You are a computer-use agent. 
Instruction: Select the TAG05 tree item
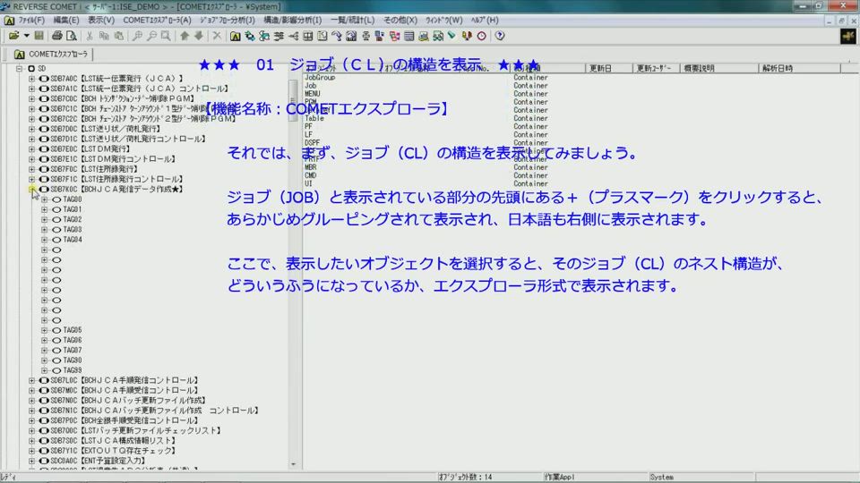pos(73,330)
